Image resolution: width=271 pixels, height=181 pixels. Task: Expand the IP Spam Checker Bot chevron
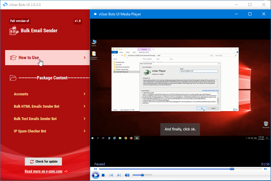pyautogui.click(x=85, y=131)
